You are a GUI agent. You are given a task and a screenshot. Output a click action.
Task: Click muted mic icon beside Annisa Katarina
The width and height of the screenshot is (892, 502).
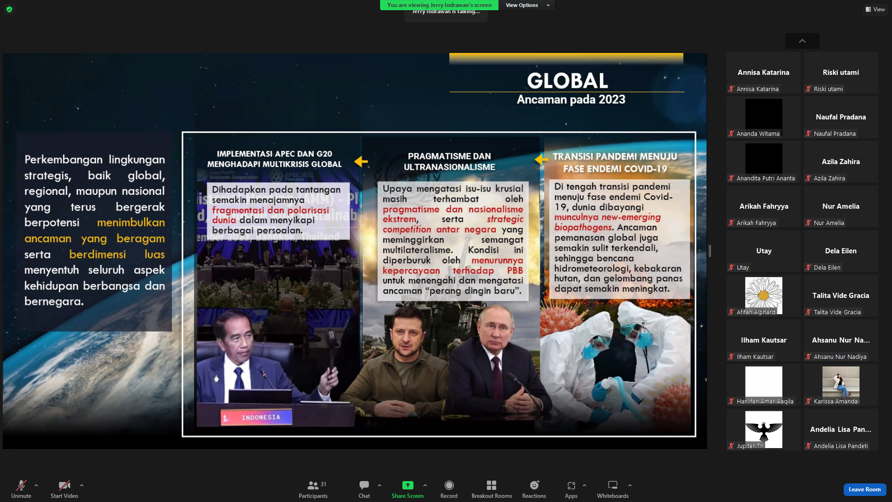tap(731, 89)
